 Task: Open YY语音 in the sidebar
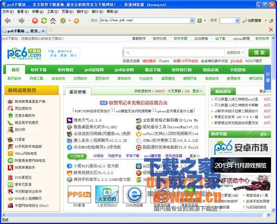click(16, 139)
